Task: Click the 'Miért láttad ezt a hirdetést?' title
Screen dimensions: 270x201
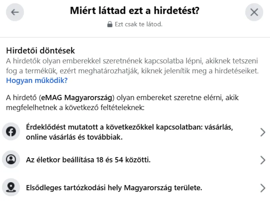Action: coord(135,11)
